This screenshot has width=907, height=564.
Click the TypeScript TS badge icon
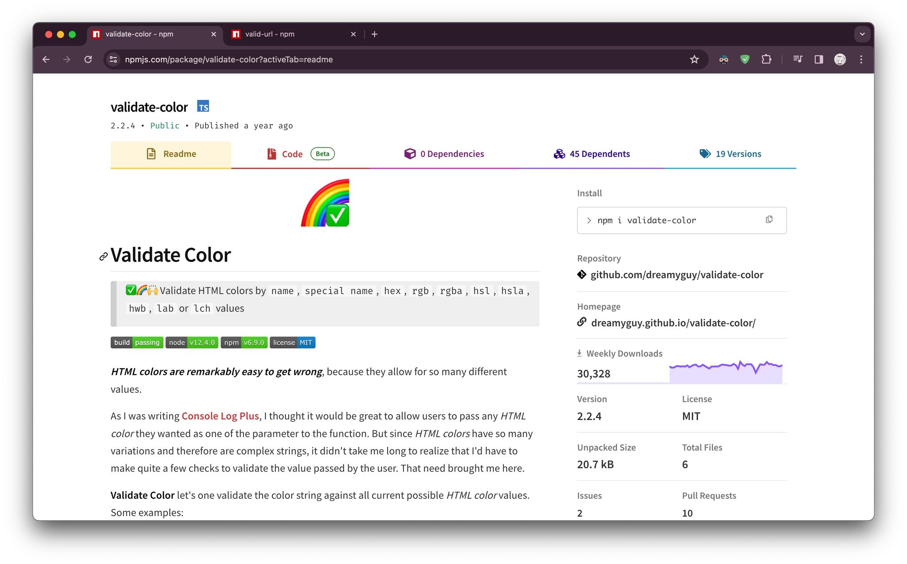[x=203, y=106]
